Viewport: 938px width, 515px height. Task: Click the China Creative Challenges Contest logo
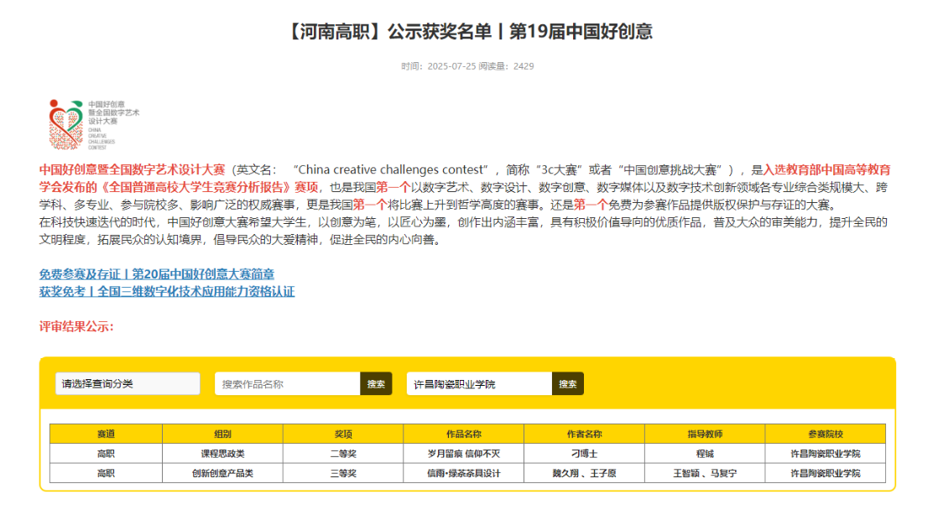tap(92, 124)
